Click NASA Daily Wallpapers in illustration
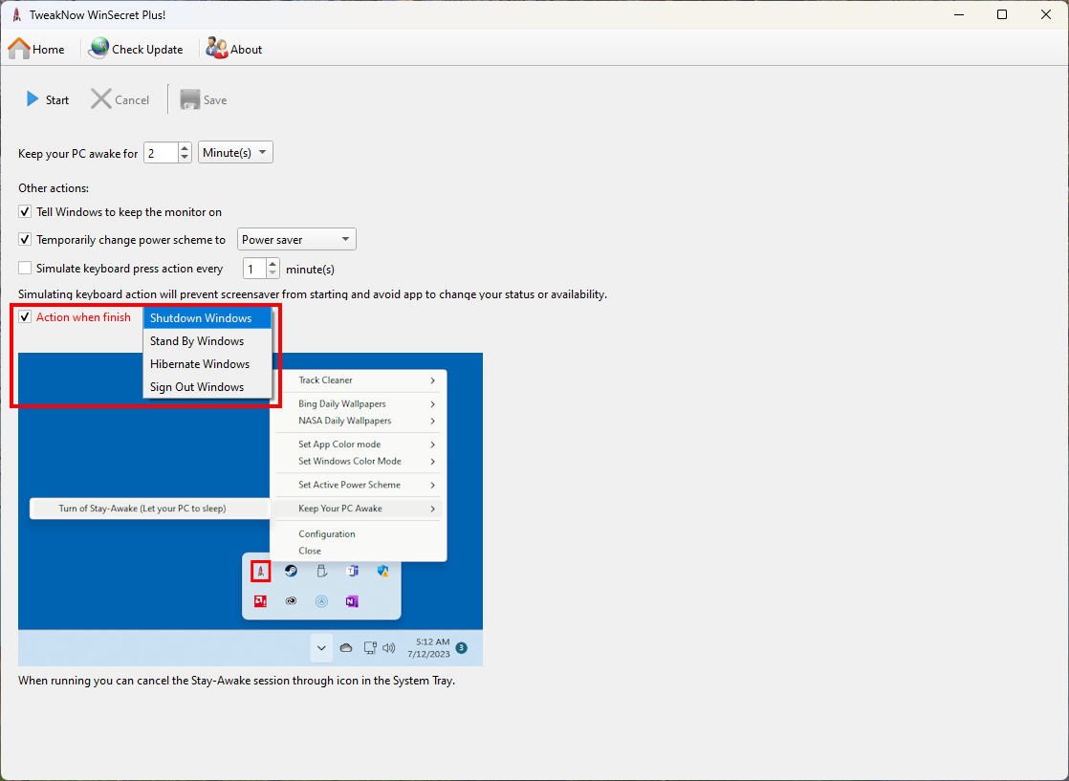The image size is (1069, 781). pos(344,421)
